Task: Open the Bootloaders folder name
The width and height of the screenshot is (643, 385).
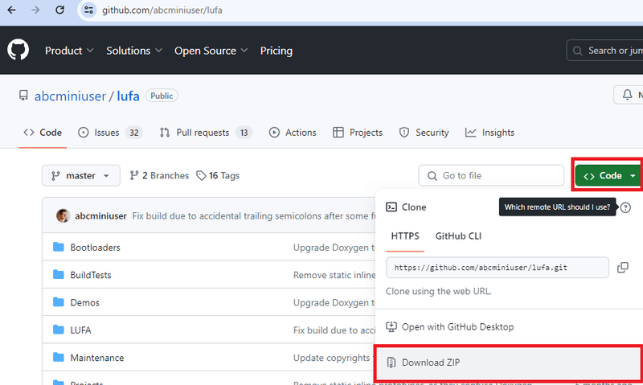Action: click(x=95, y=248)
